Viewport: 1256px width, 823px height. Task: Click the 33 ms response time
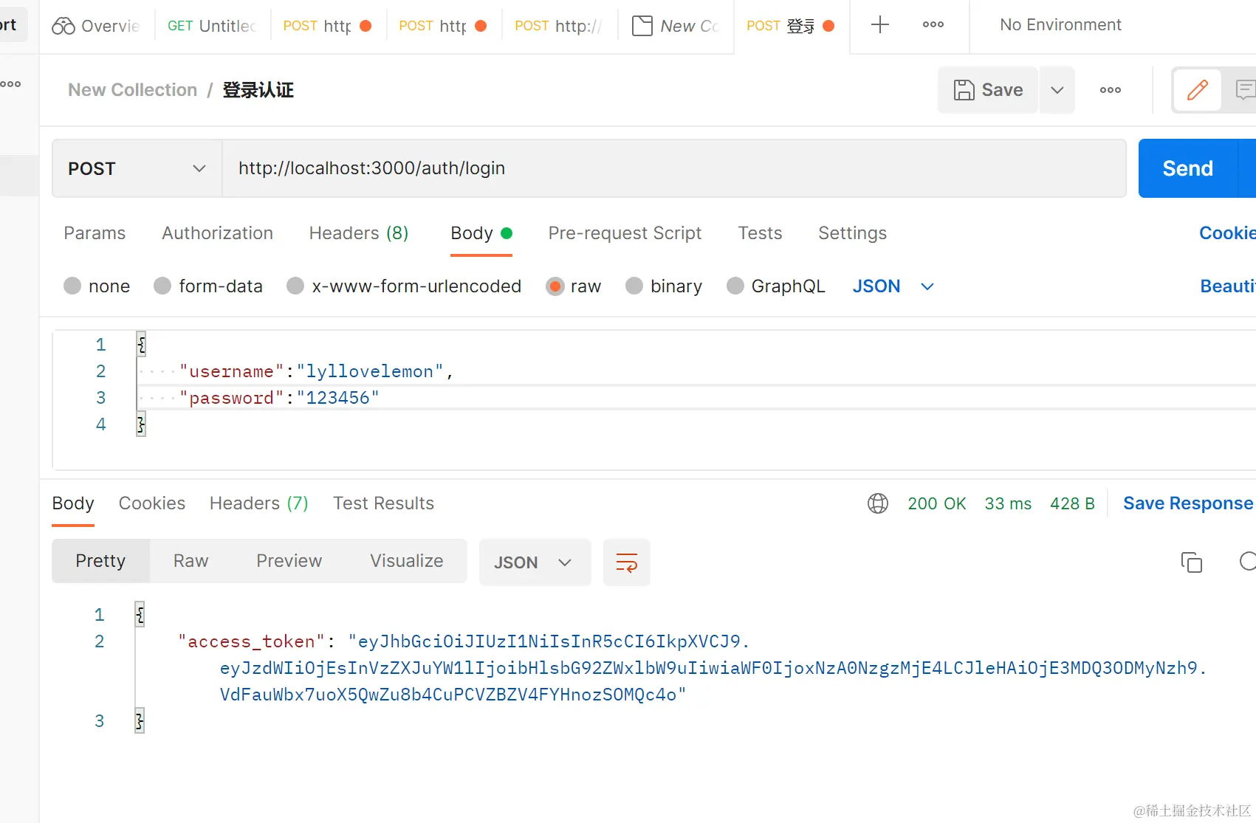pos(1008,503)
